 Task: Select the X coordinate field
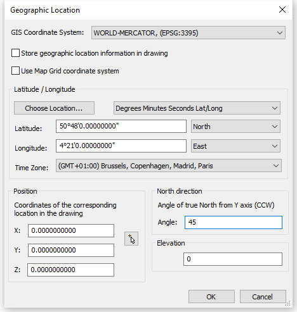71,230
